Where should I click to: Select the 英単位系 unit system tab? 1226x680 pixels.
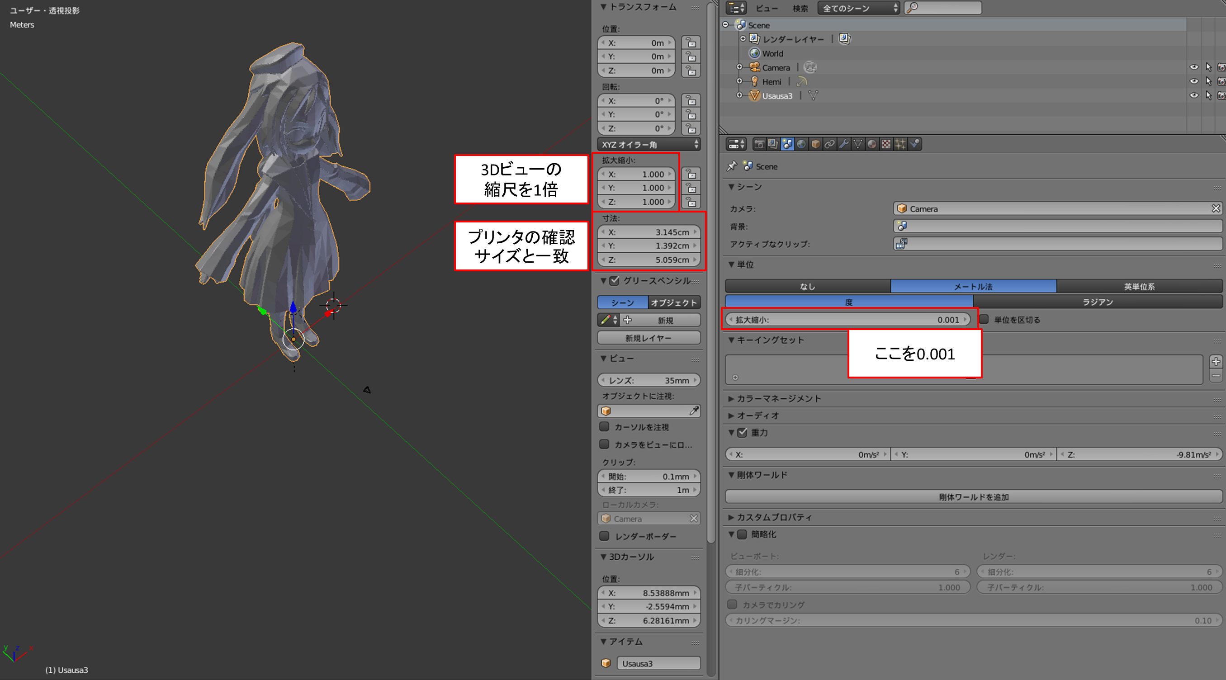(1139, 287)
